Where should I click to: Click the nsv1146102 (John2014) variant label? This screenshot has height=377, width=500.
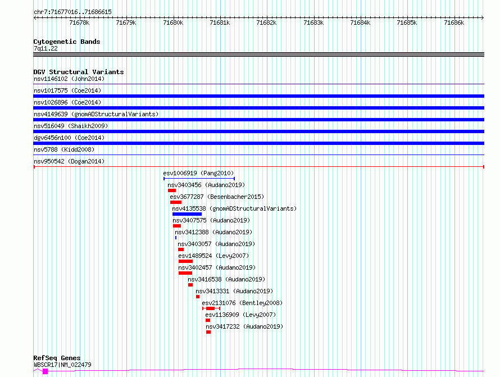[69, 79]
